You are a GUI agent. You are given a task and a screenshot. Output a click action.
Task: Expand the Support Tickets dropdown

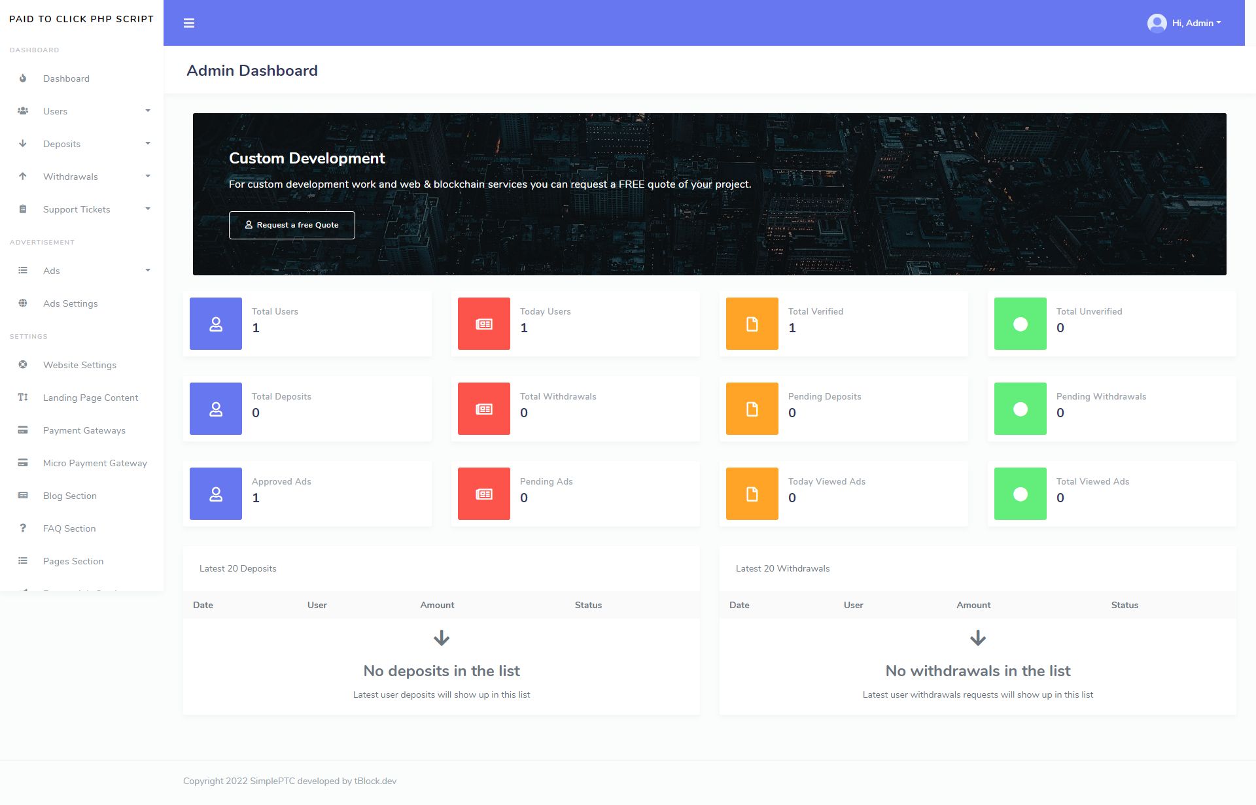coord(148,209)
